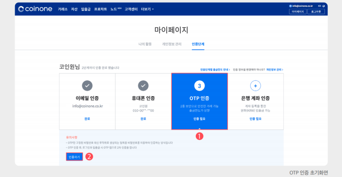Click 완료 under 휴대폰 인증
The height and width of the screenshot is (177, 342).
click(x=143, y=119)
